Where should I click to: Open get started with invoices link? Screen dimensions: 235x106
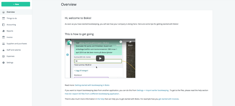click(x=169, y=99)
